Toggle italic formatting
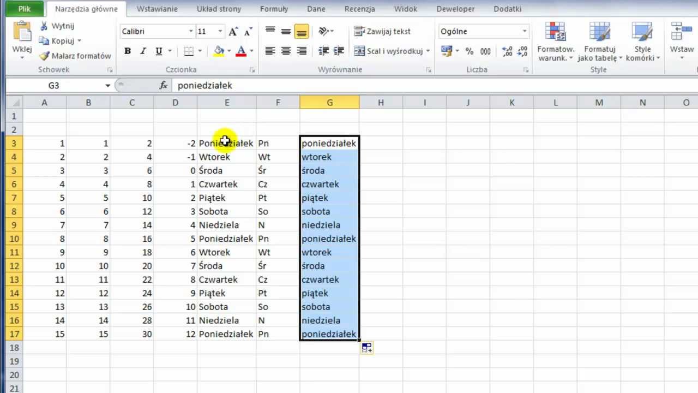This screenshot has height=393, width=698. click(143, 51)
